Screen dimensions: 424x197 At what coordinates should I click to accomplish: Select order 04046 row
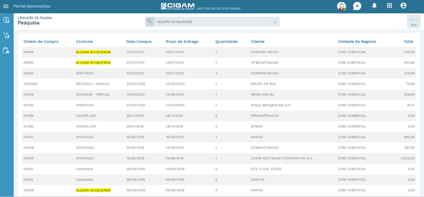pos(219,148)
